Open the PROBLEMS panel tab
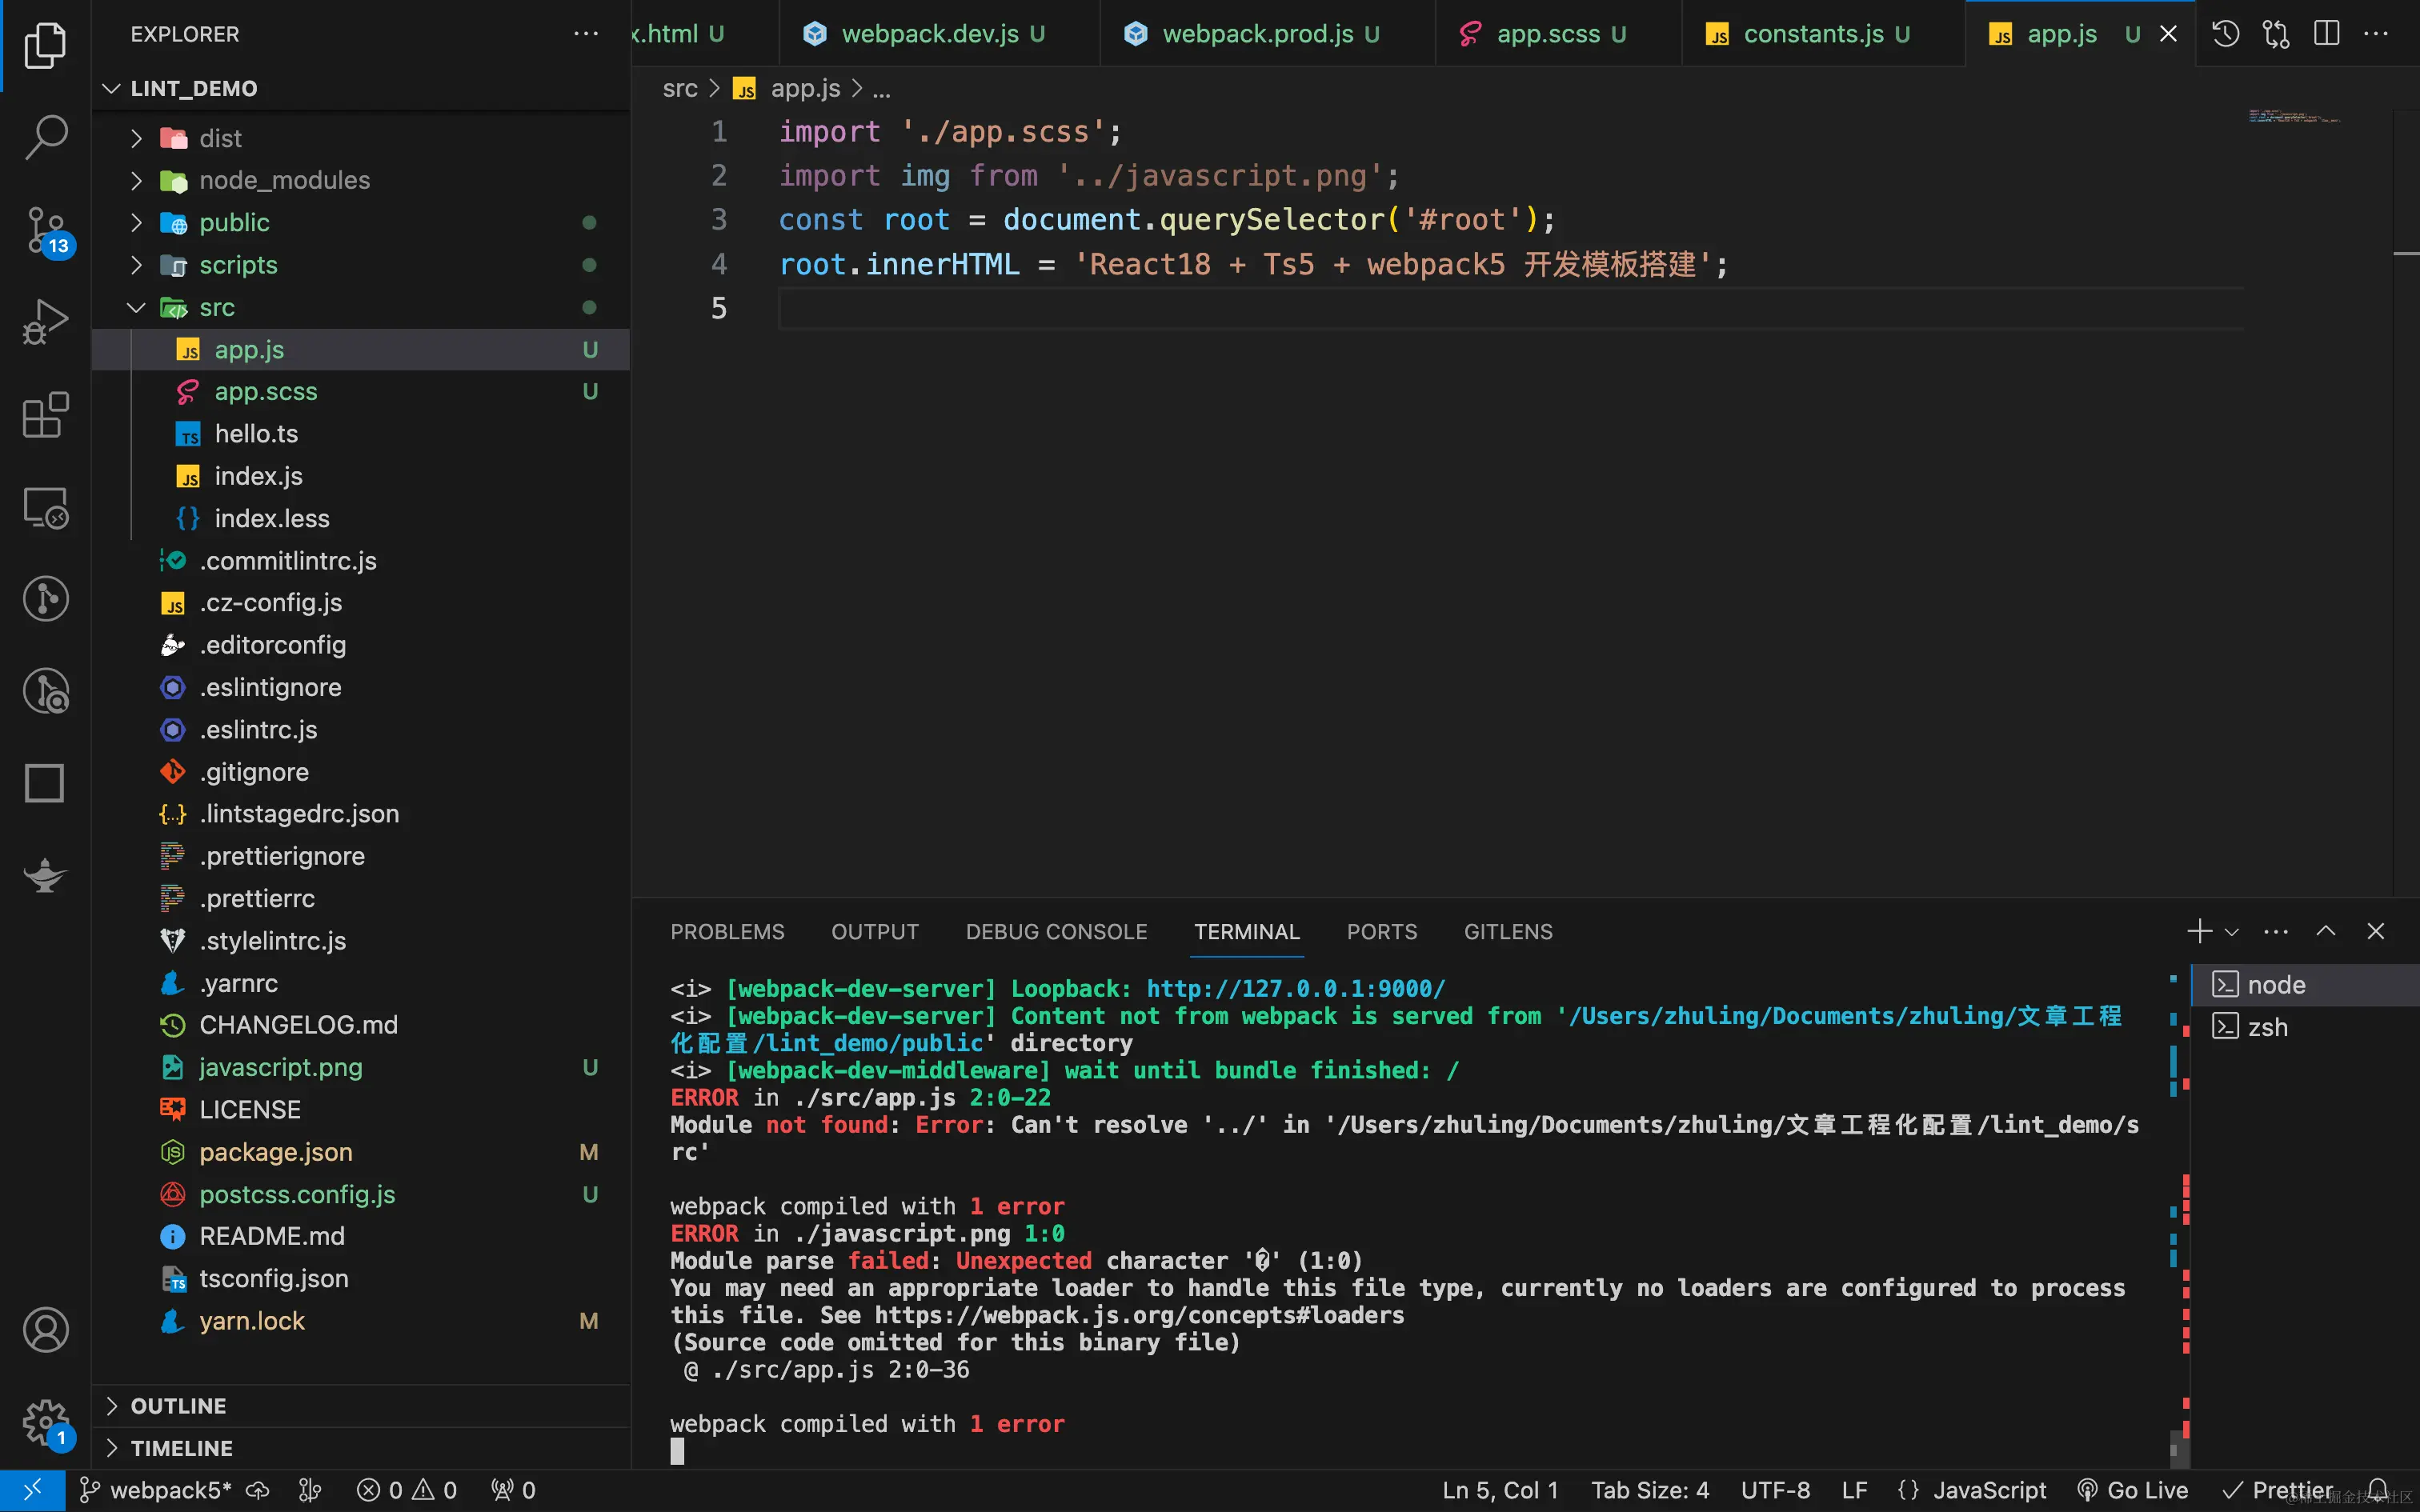This screenshot has width=2420, height=1512. (x=727, y=932)
